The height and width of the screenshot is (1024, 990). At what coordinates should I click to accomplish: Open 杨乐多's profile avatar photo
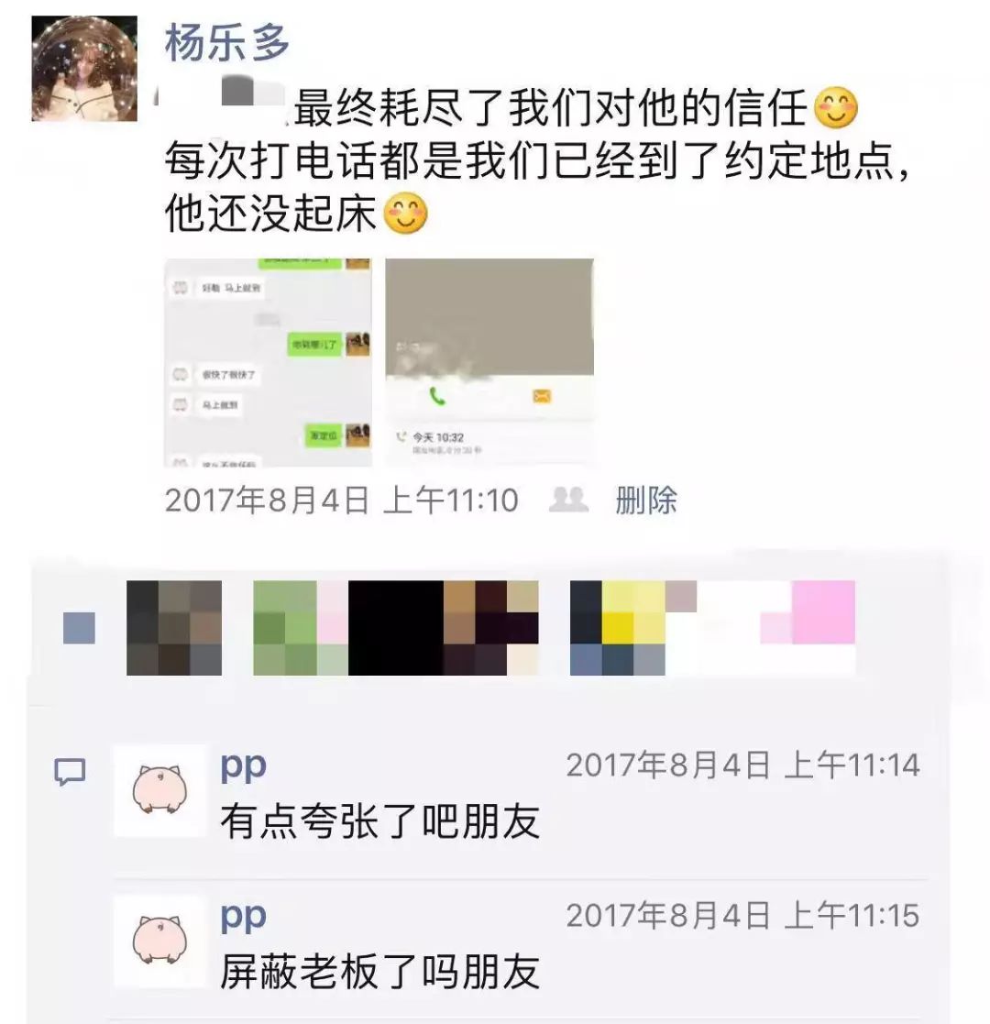tap(84, 69)
